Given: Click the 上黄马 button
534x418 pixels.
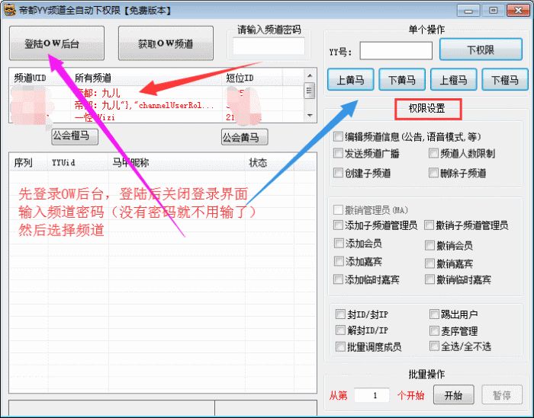Looking at the screenshot, I should pyautogui.click(x=351, y=79).
